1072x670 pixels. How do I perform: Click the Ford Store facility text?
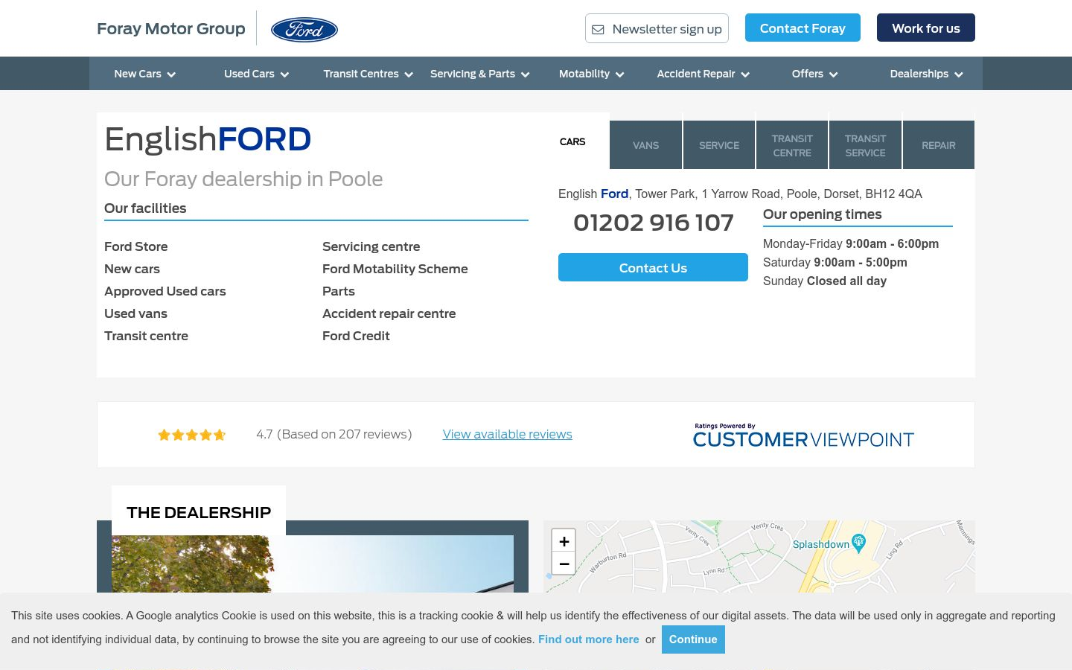pyautogui.click(x=136, y=246)
